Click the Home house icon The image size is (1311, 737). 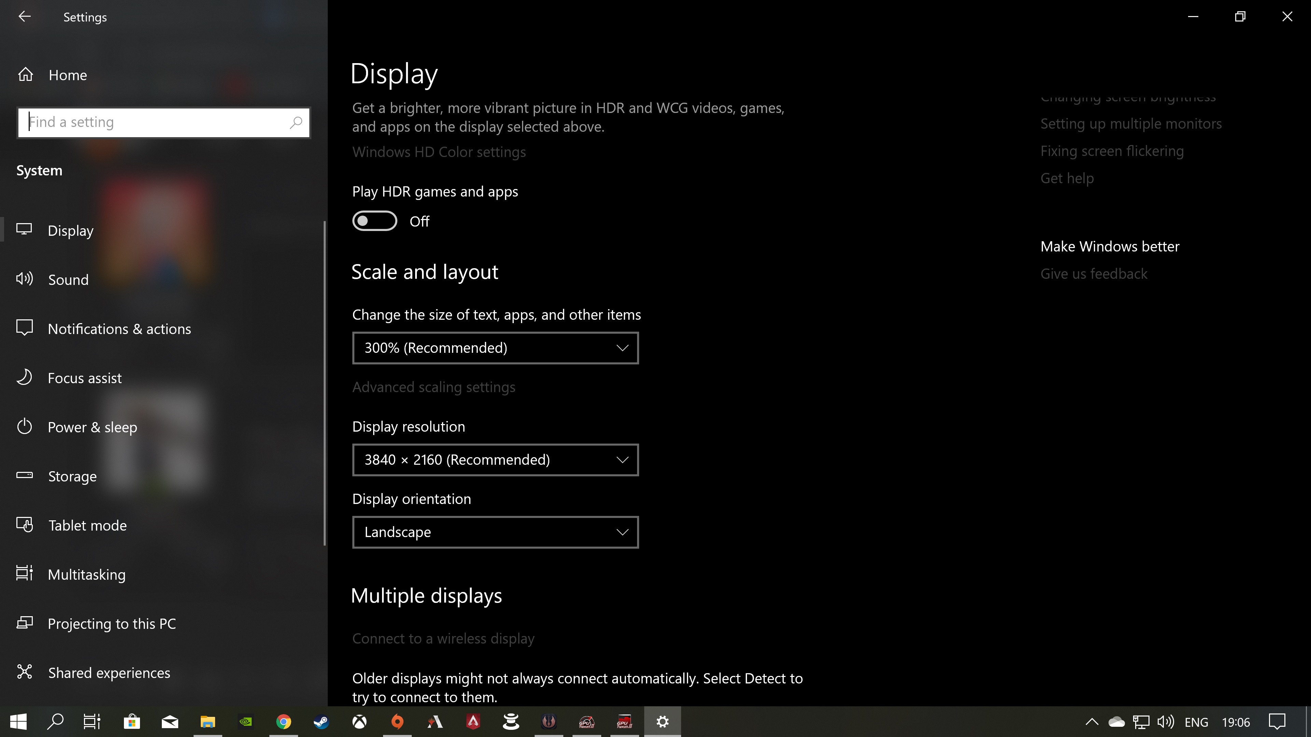[26, 75]
